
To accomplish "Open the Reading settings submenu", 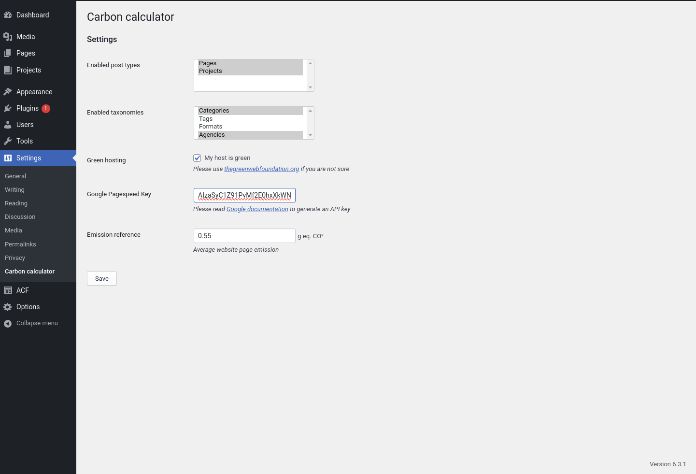I will [16, 203].
